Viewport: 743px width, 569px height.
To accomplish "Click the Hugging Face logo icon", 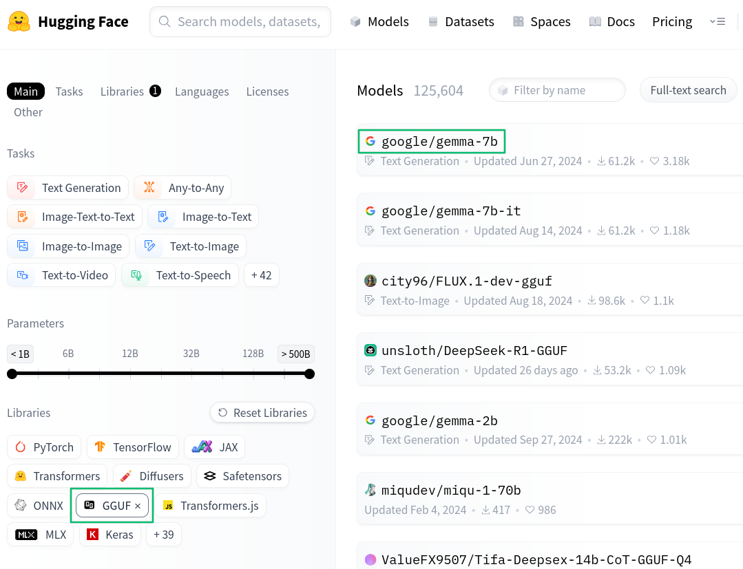I will [19, 21].
